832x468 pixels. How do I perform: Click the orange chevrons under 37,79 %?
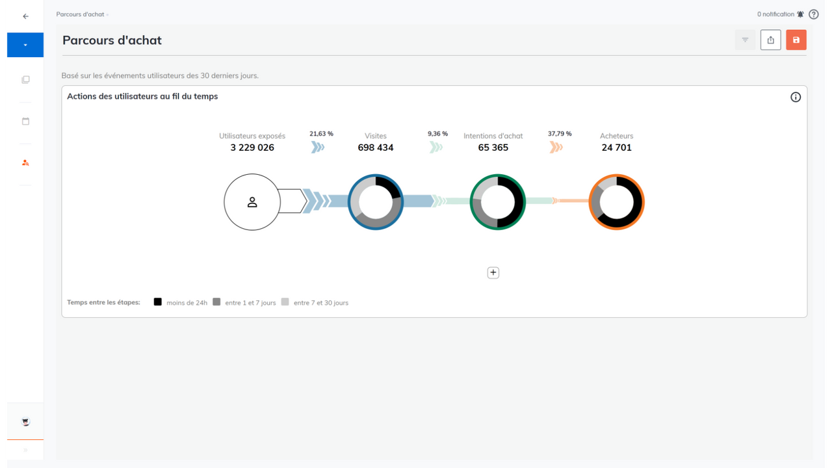tap(556, 148)
